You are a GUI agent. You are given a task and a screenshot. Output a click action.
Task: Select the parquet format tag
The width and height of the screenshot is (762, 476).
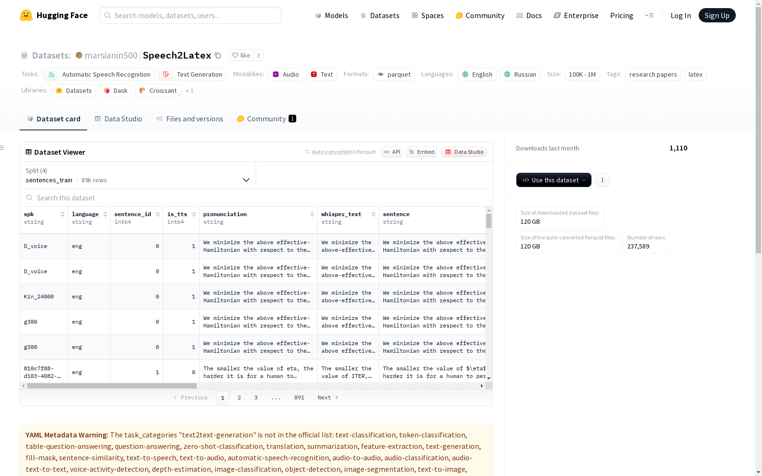click(394, 74)
